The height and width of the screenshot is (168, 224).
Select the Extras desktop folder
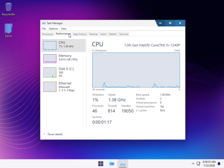(x=9, y=30)
